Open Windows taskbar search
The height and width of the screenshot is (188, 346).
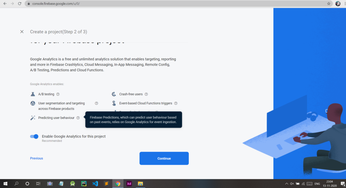16,184
